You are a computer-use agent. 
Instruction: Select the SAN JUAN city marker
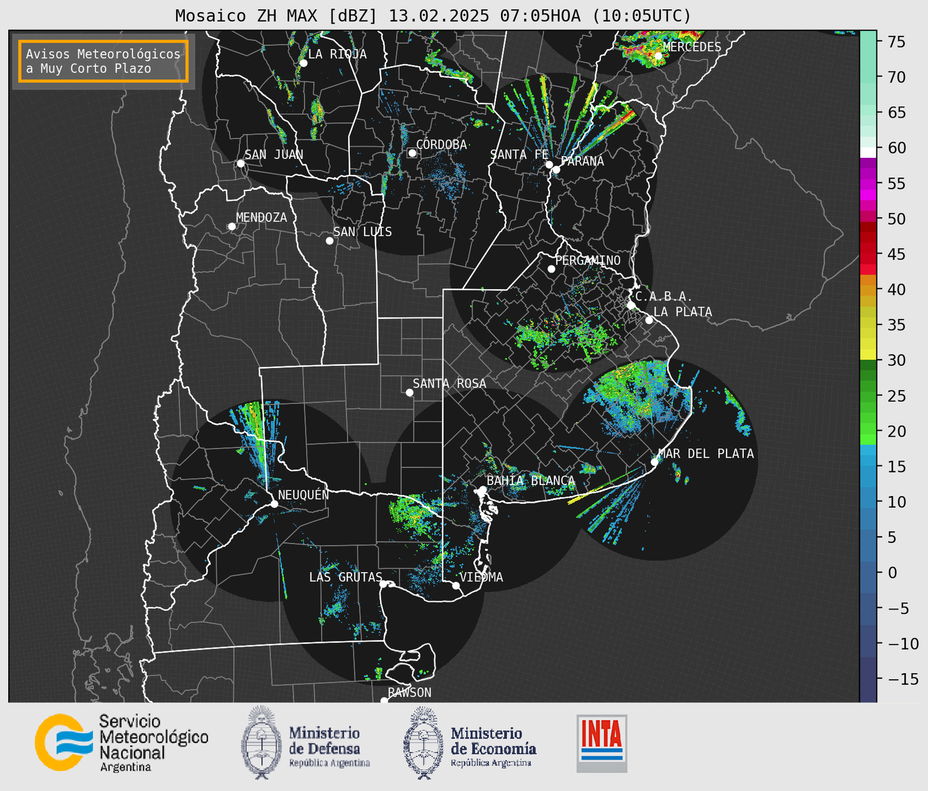point(240,163)
